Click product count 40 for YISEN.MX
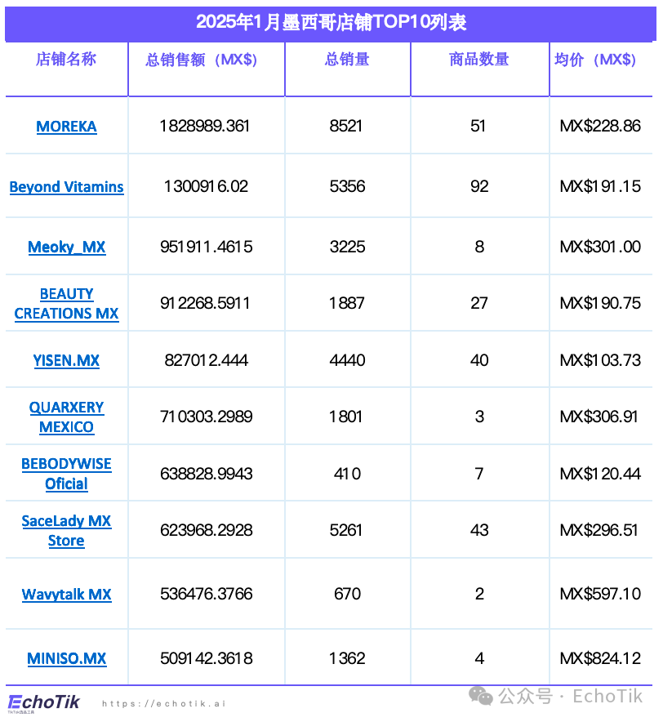The height and width of the screenshot is (722, 663). [x=479, y=360]
